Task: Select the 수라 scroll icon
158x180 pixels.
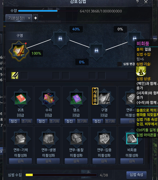Action: 48,99
